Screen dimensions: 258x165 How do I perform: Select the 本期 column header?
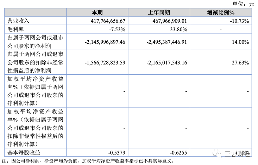click(97, 13)
